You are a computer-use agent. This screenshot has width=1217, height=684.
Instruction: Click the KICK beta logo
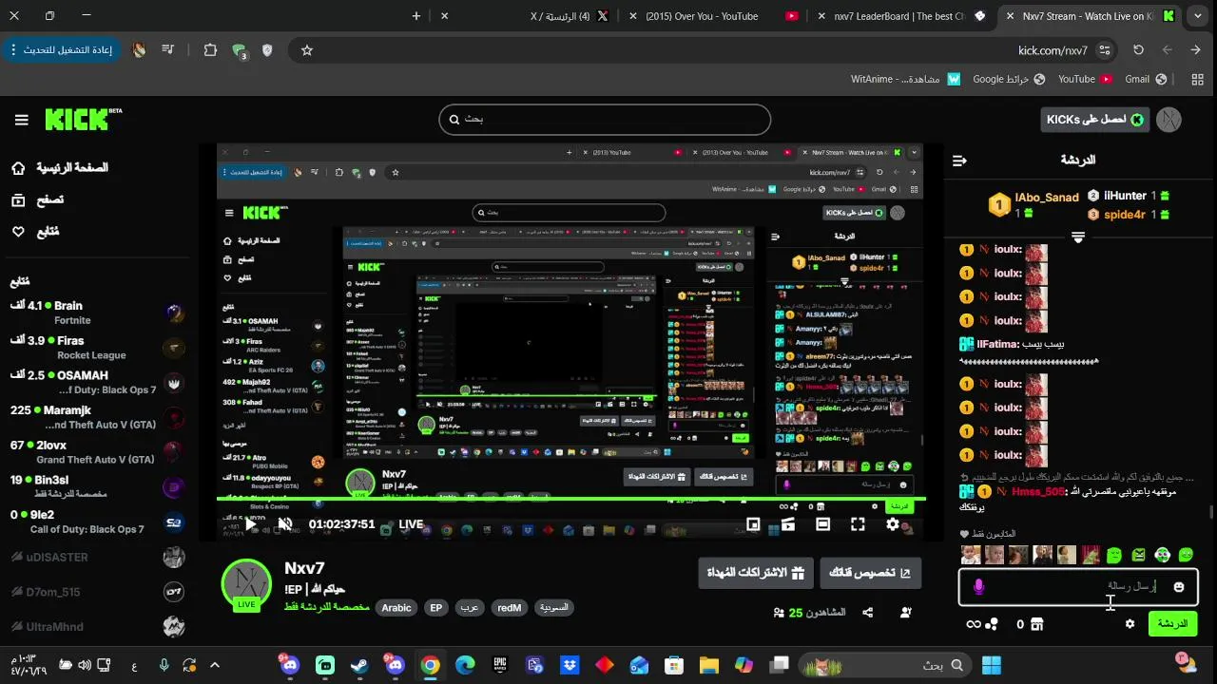[83, 119]
